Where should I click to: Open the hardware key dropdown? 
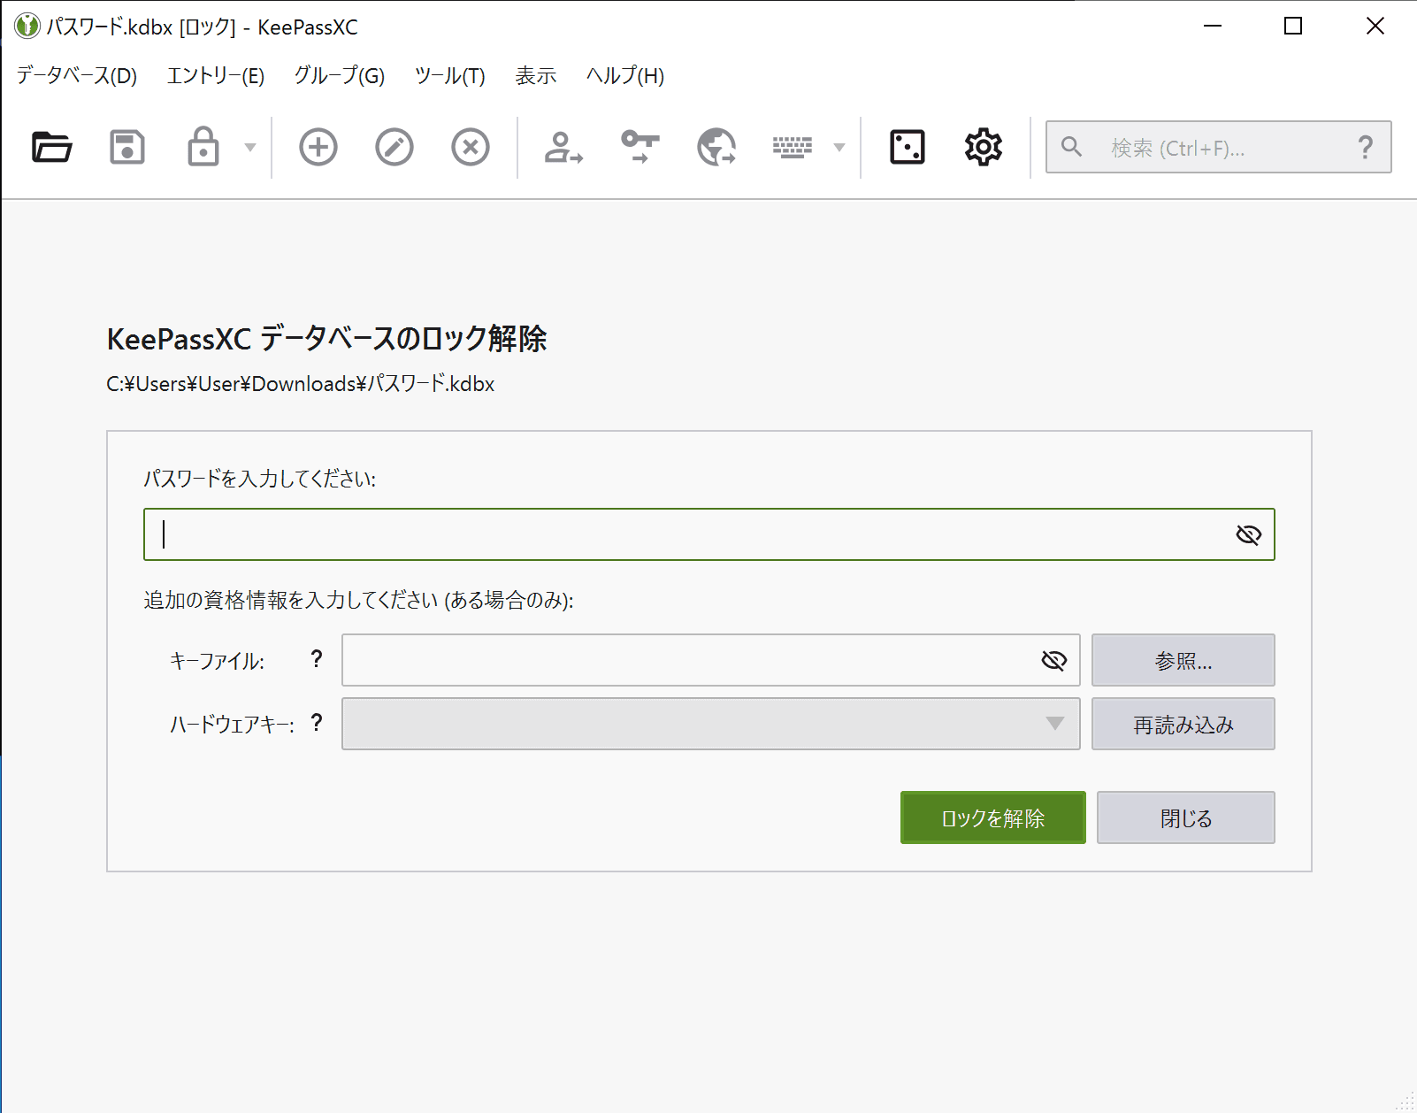(711, 724)
